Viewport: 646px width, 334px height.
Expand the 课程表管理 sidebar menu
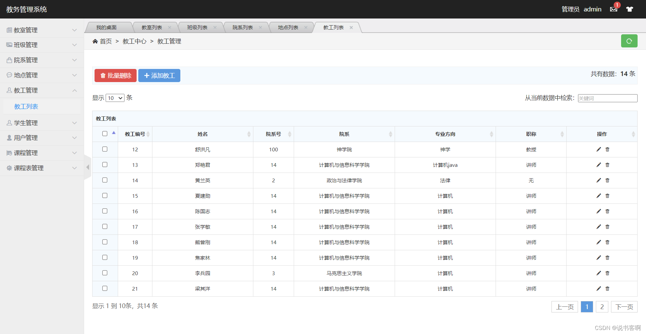tap(42, 168)
